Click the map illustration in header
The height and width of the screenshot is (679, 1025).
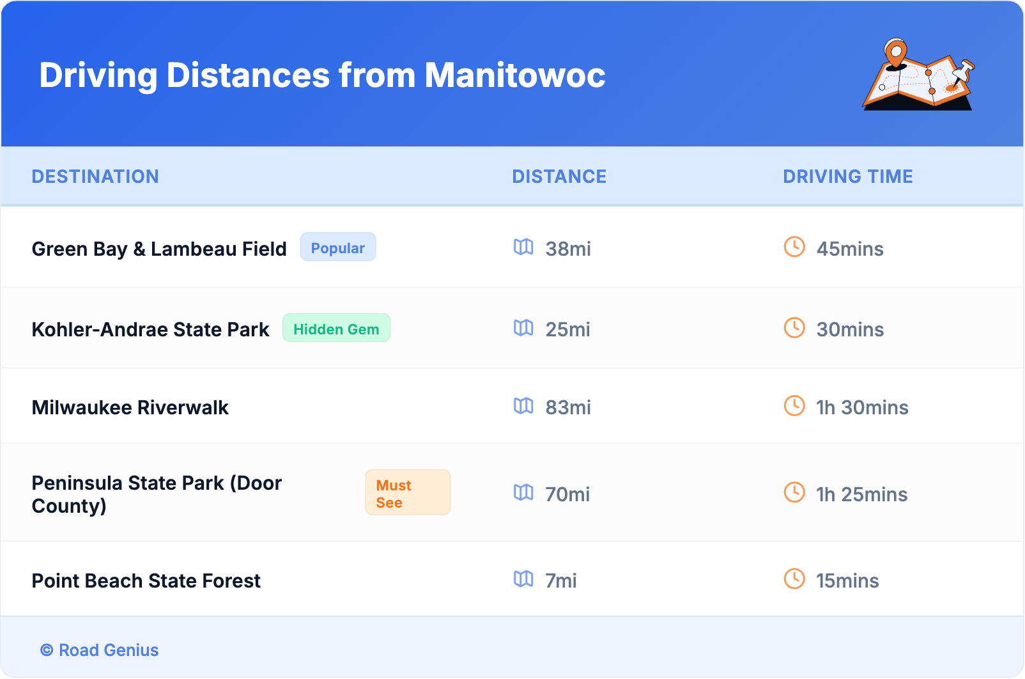[x=918, y=75]
